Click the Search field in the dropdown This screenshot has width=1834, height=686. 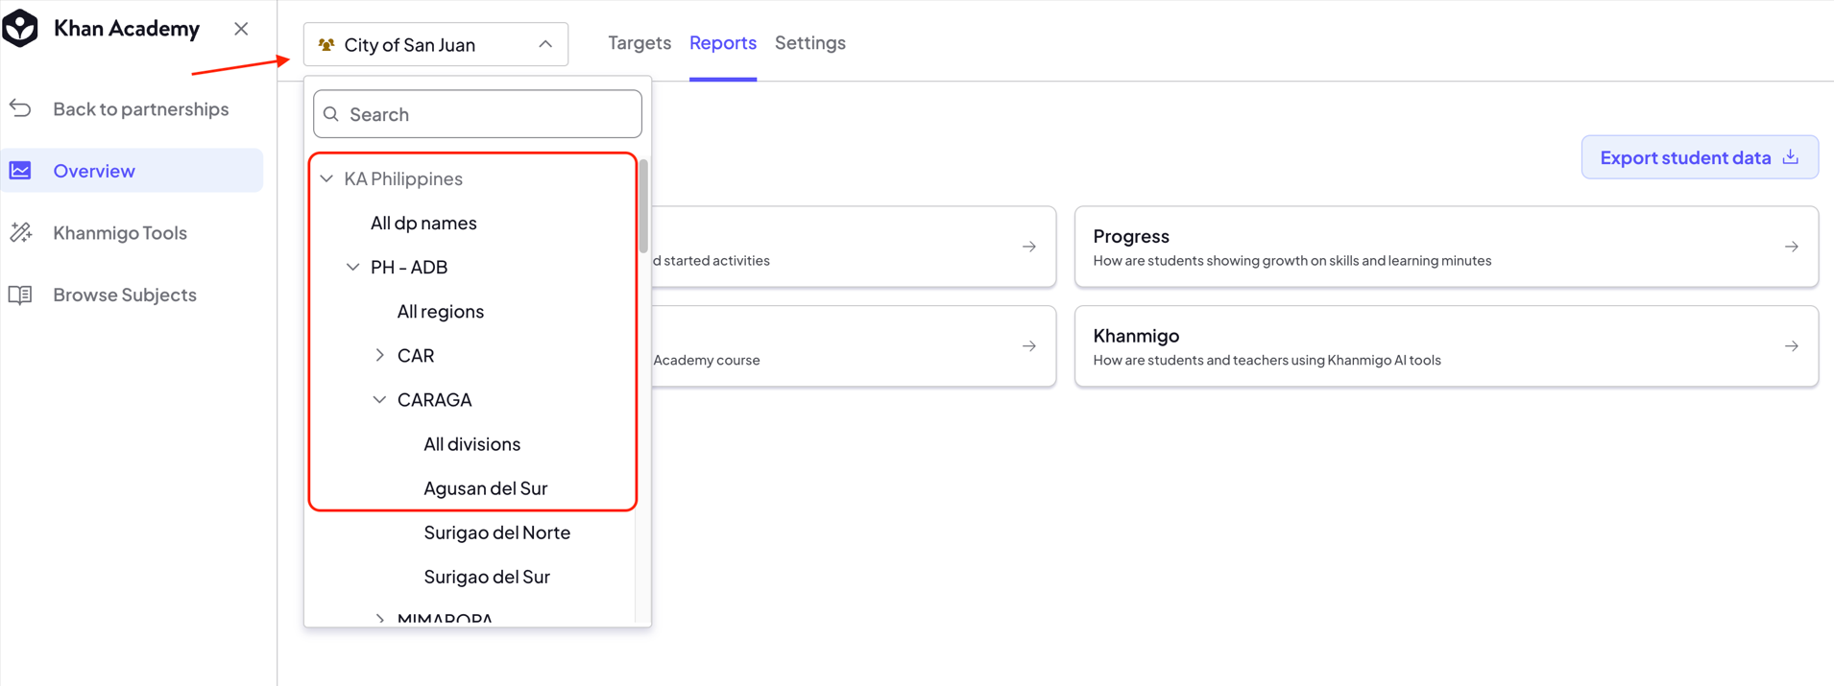coord(477,114)
